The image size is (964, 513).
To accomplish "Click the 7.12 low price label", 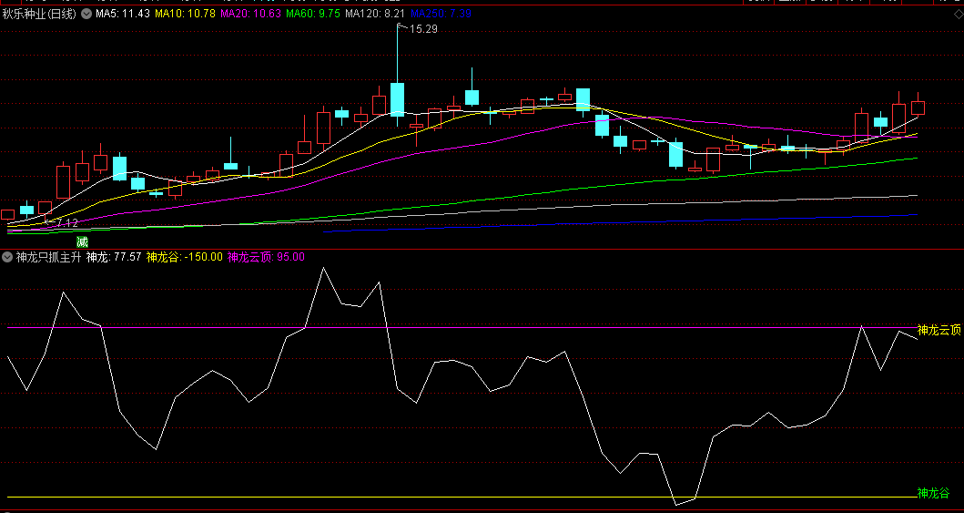I will [67, 223].
